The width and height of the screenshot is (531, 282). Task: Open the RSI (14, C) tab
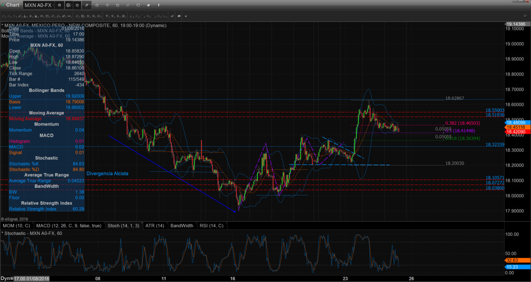211,225
